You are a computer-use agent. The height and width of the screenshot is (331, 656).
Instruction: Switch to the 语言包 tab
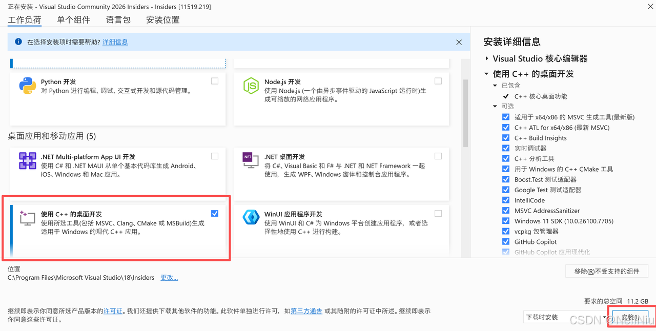pyautogui.click(x=118, y=19)
